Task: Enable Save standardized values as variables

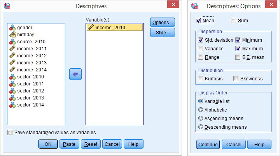Action: coord(10,133)
